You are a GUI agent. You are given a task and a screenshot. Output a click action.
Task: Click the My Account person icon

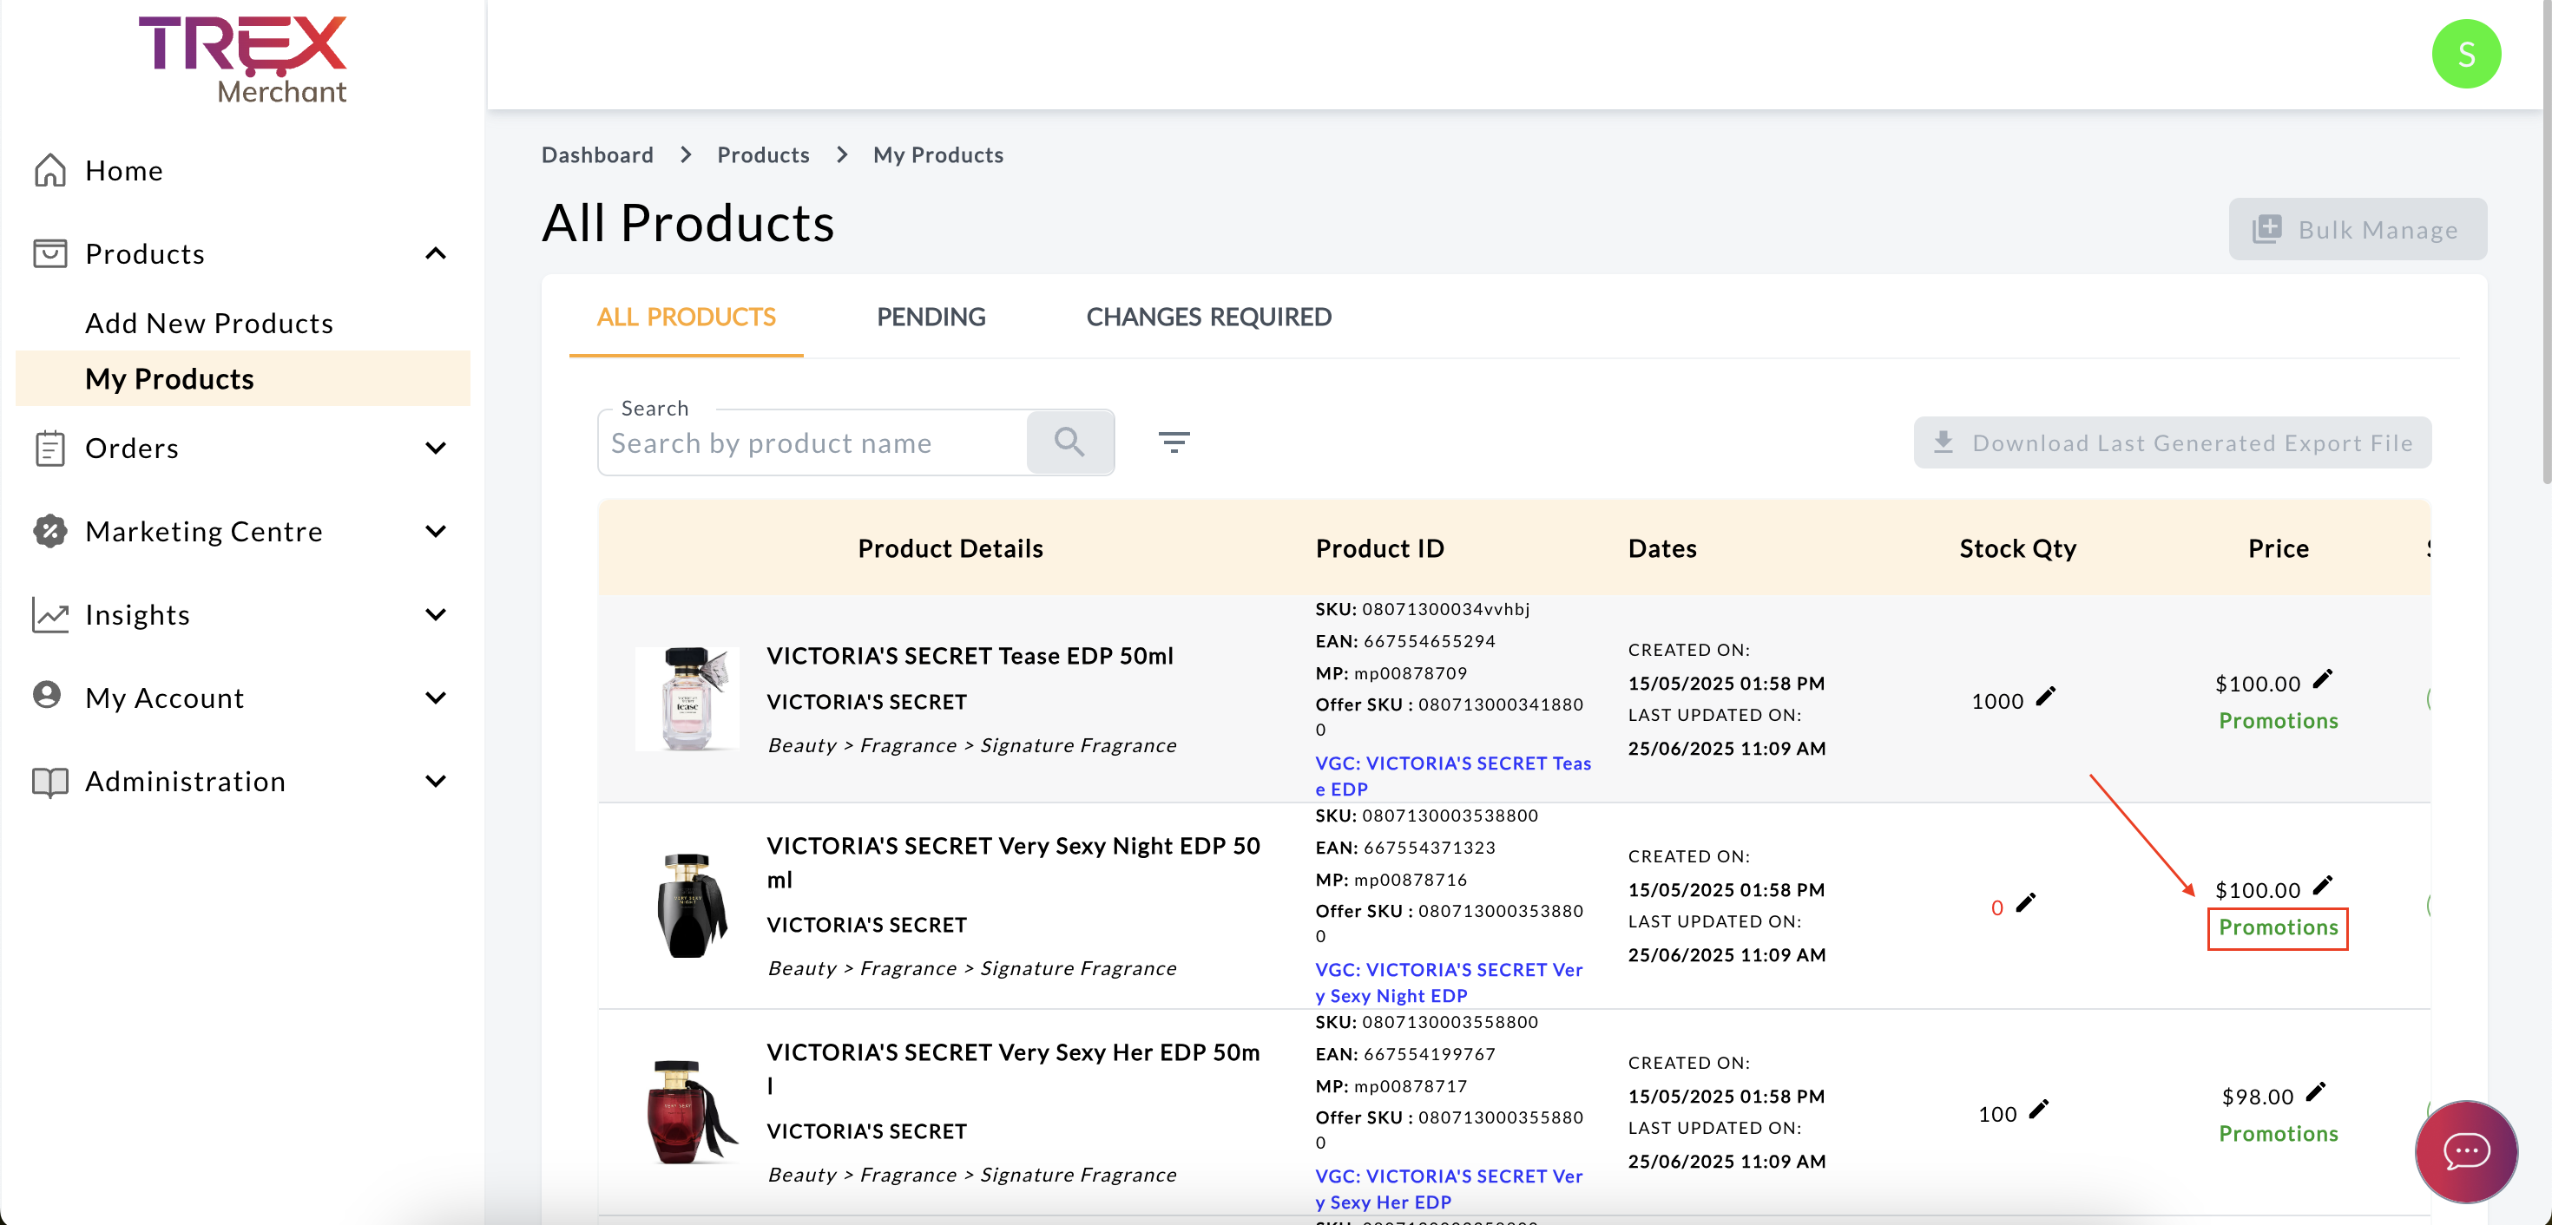coord(47,695)
